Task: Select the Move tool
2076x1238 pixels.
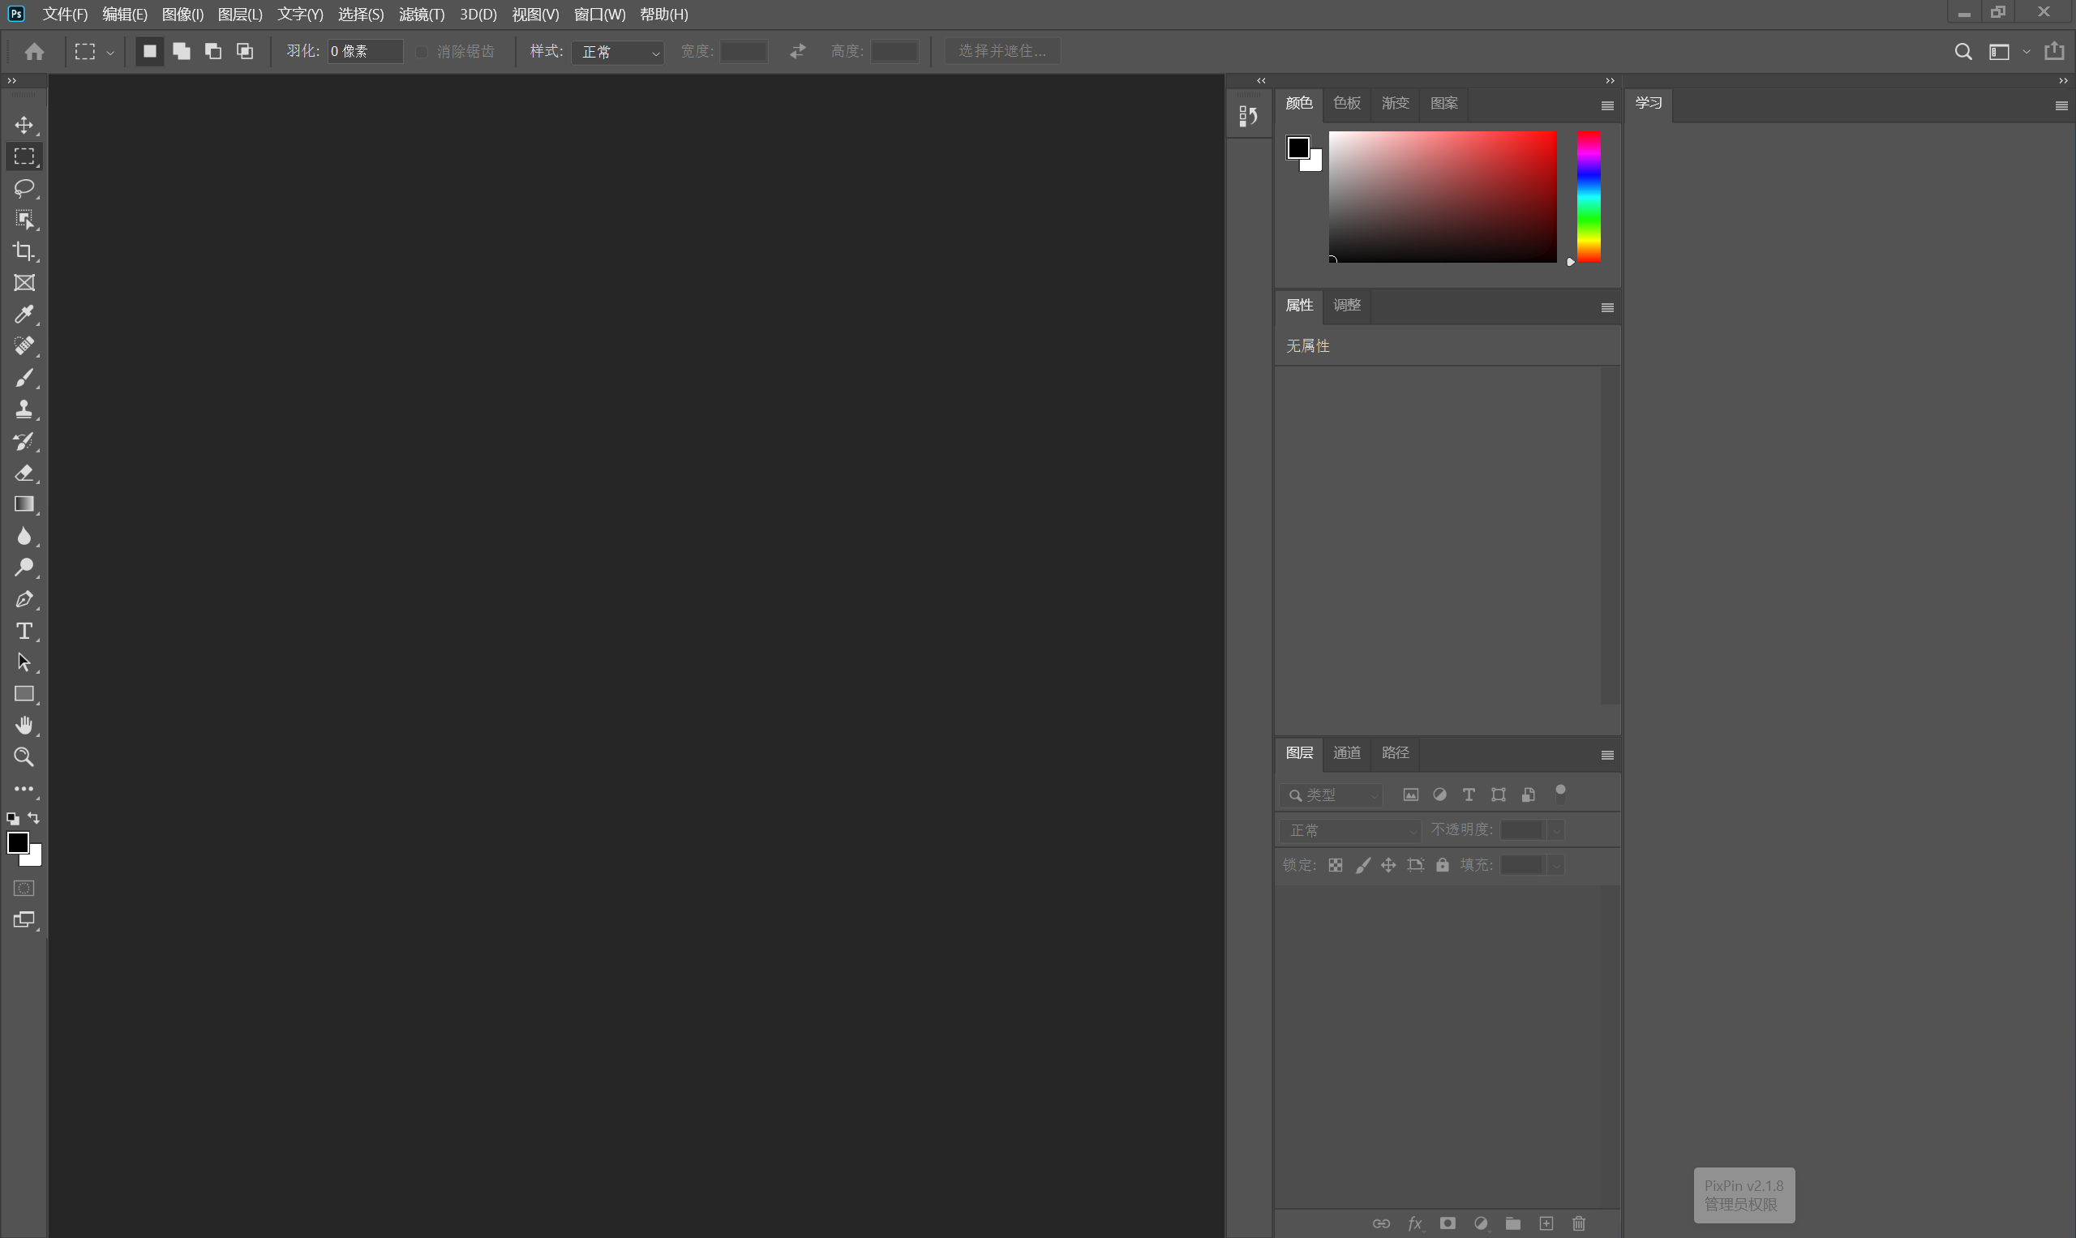Action: 24,125
